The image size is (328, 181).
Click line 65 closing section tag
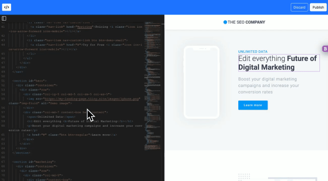click(21, 153)
